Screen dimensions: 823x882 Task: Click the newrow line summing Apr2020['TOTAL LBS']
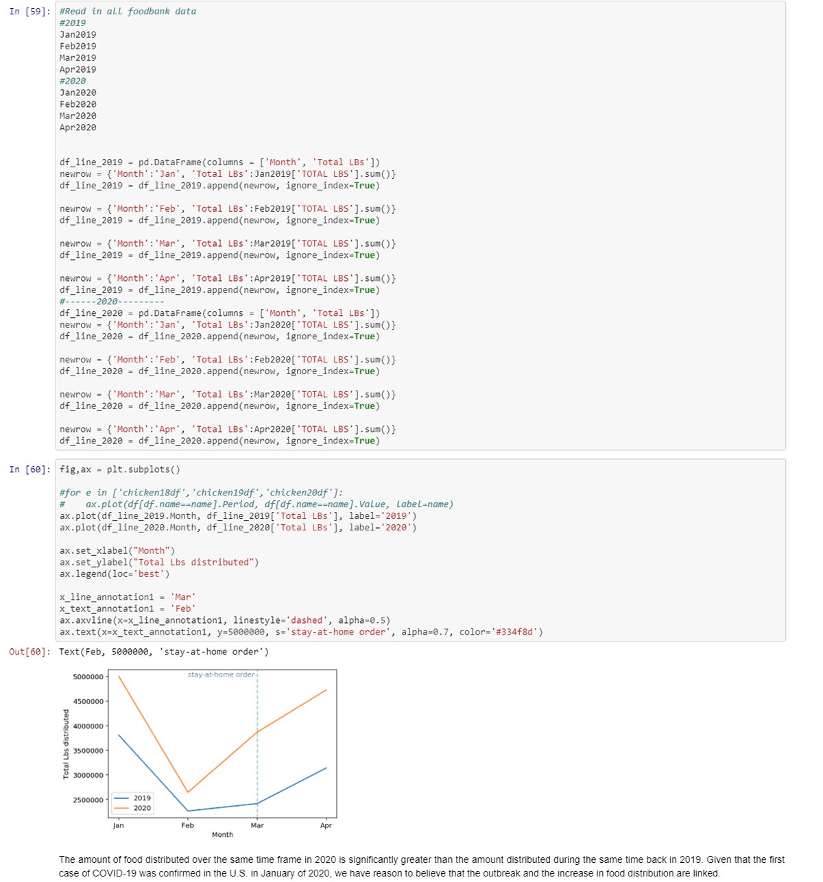[x=228, y=430]
